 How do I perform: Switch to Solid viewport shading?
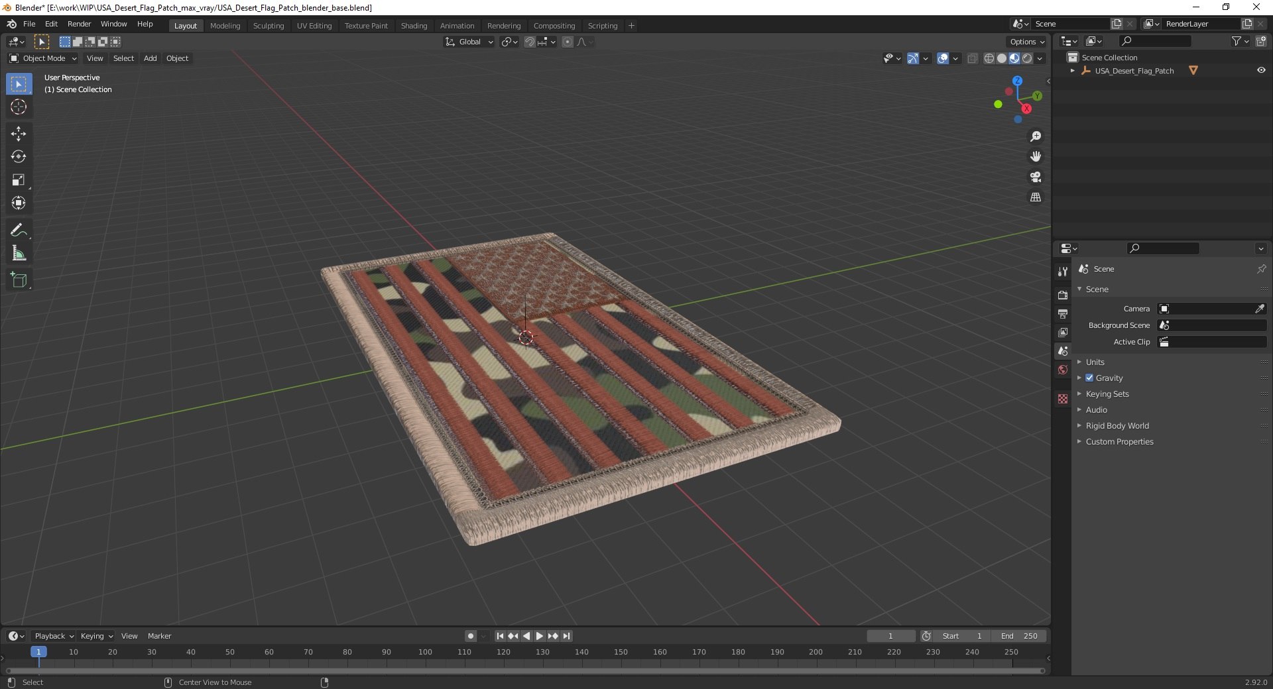(x=1002, y=58)
